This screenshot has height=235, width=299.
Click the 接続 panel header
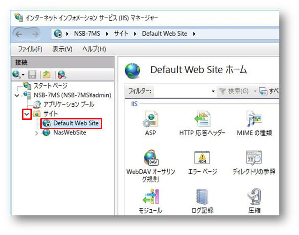point(63,62)
